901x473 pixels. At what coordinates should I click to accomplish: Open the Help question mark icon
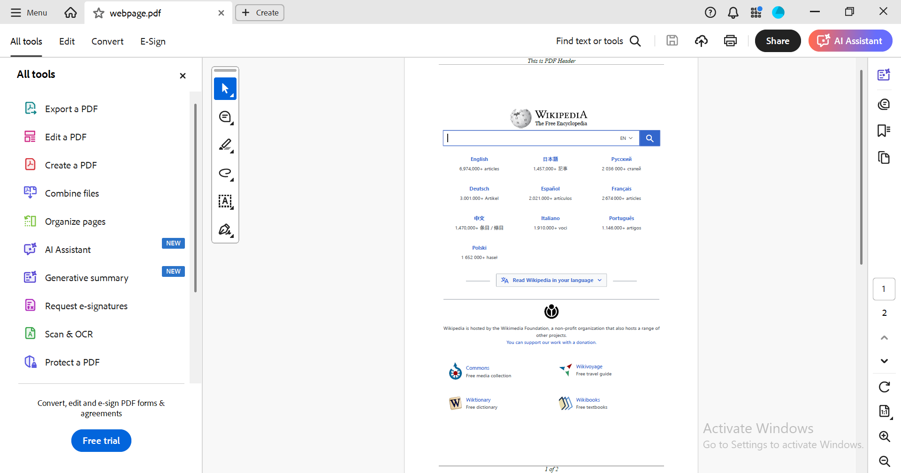(x=710, y=13)
